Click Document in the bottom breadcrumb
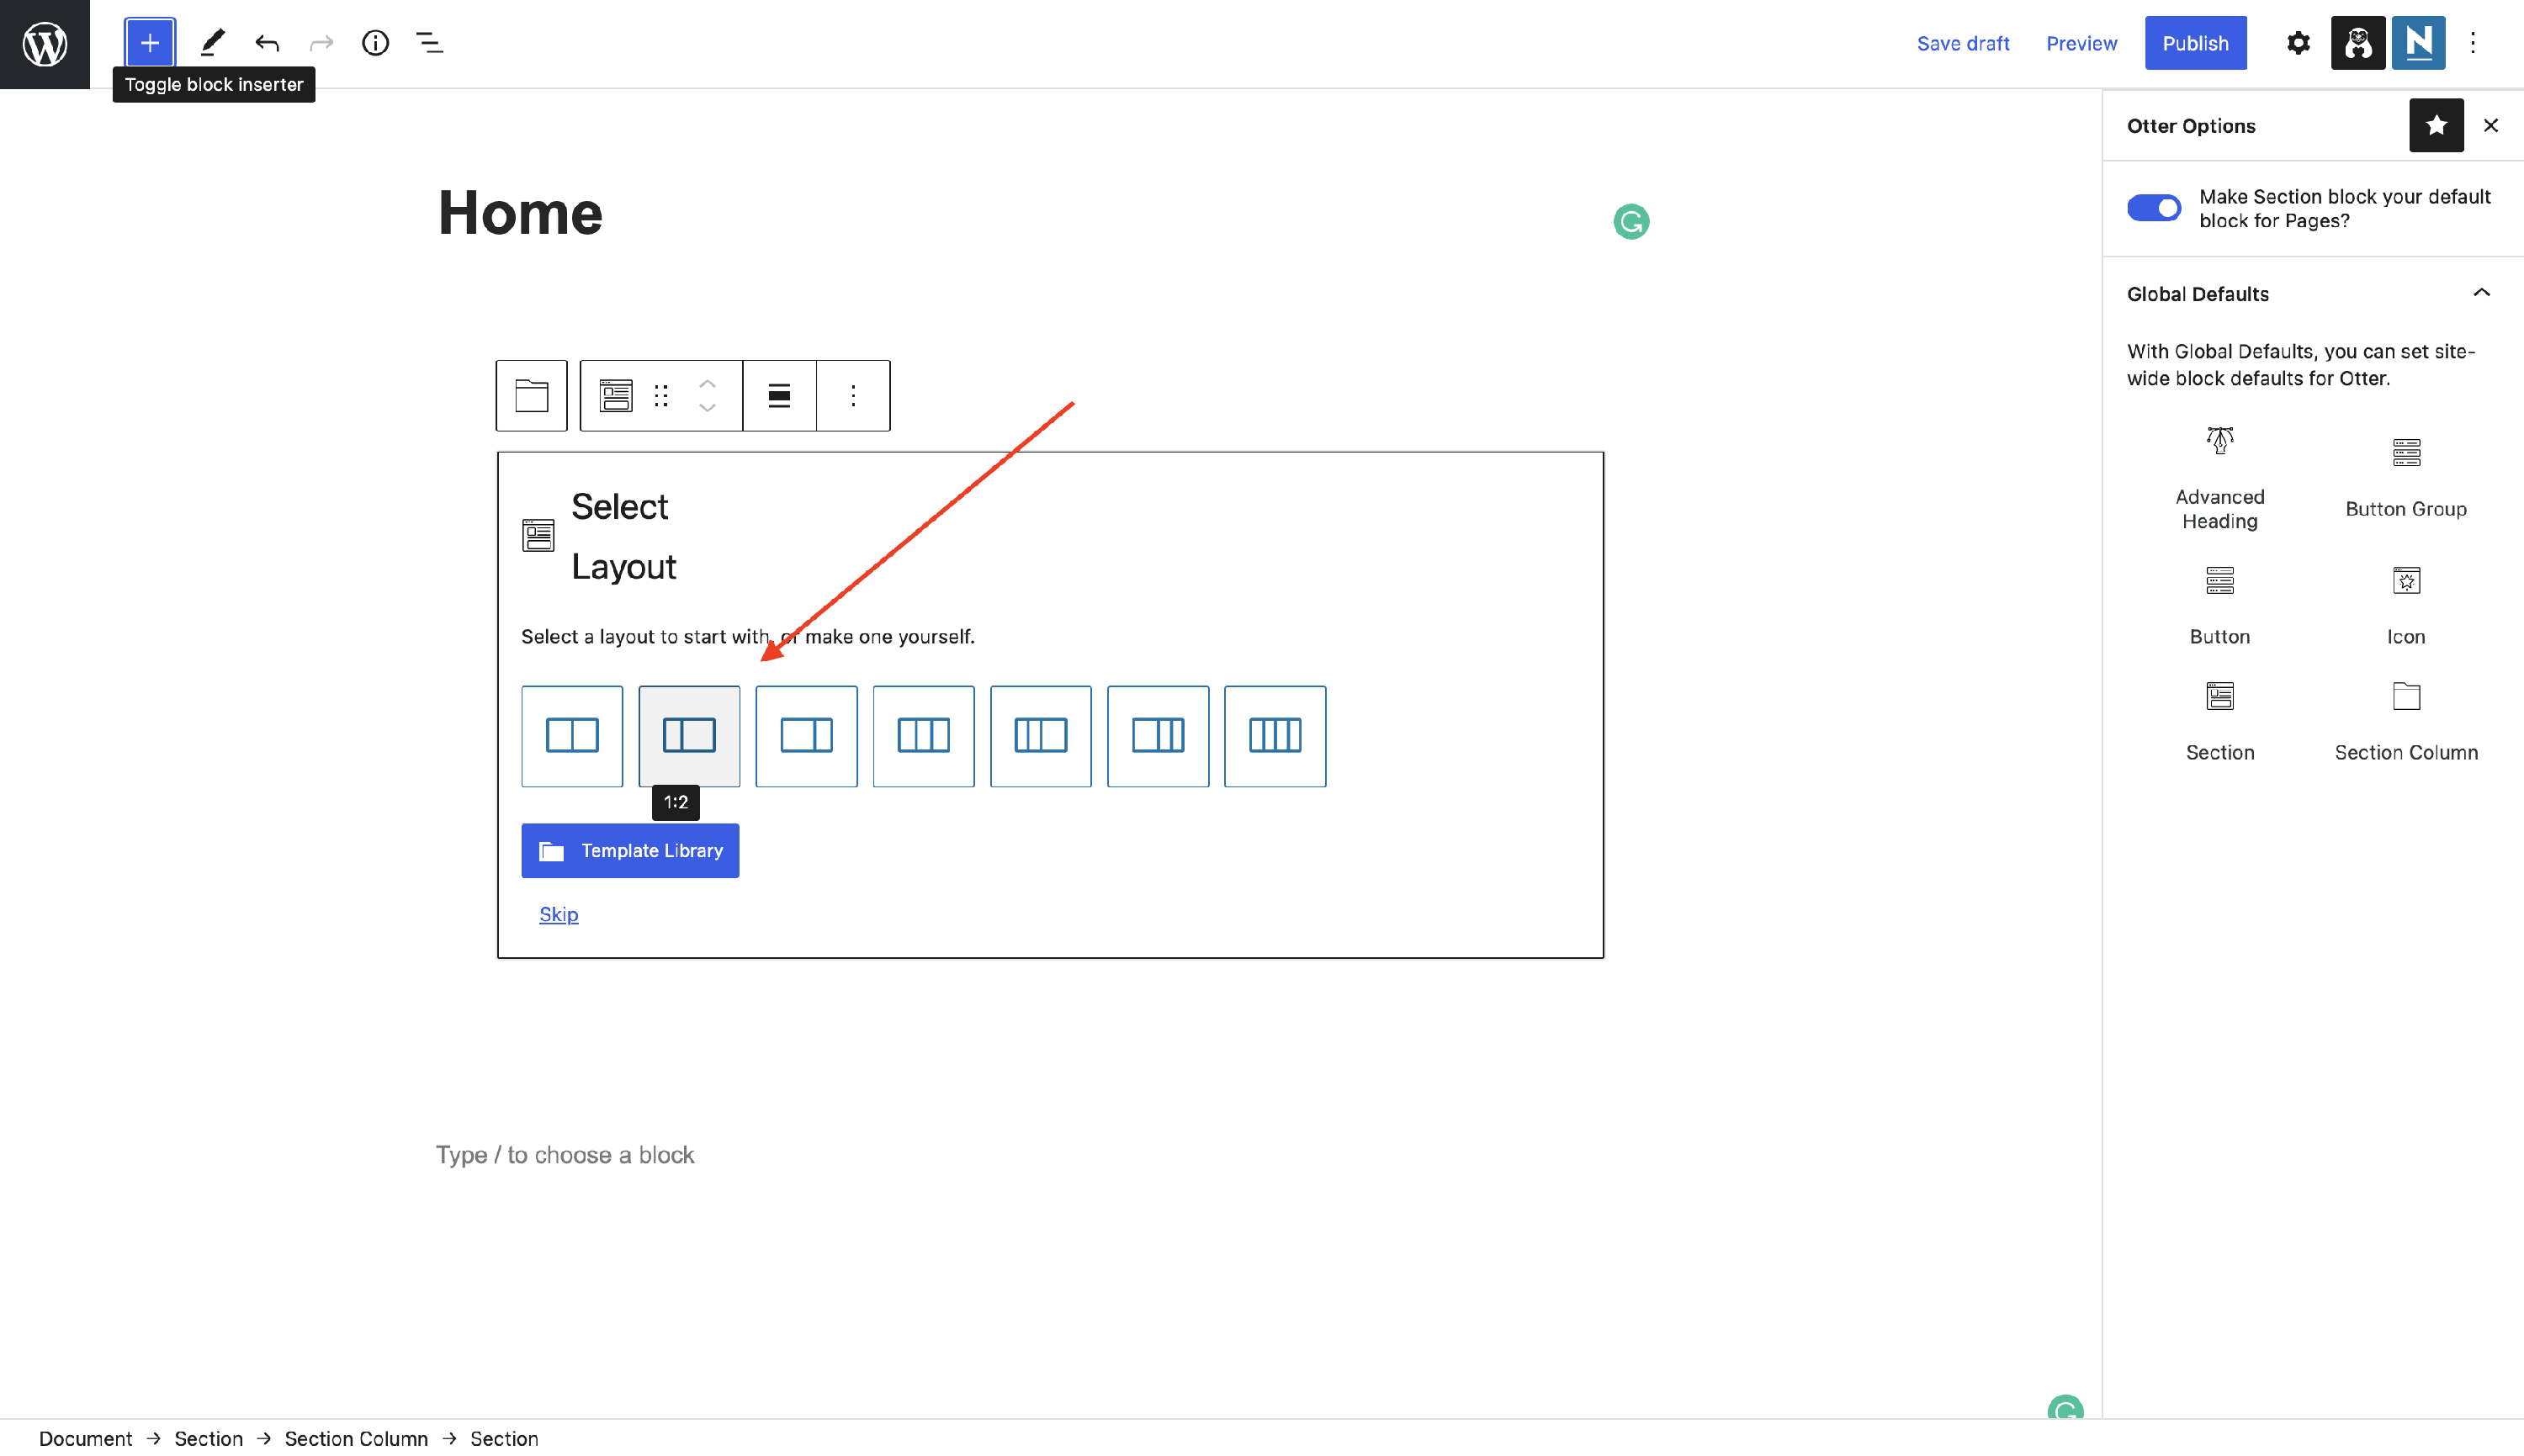 (85, 1438)
